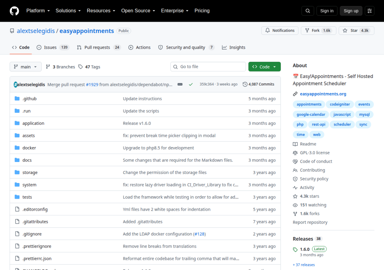Viewport: 384px width, 270px height.
Task: Open the .gitattributes file name
Action: point(35,222)
